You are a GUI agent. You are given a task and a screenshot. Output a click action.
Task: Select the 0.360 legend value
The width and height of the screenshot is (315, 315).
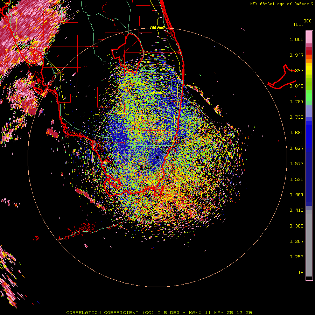pyautogui.click(x=296, y=226)
